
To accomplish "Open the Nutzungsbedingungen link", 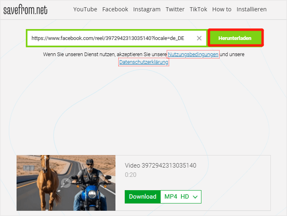I will coord(193,55).
